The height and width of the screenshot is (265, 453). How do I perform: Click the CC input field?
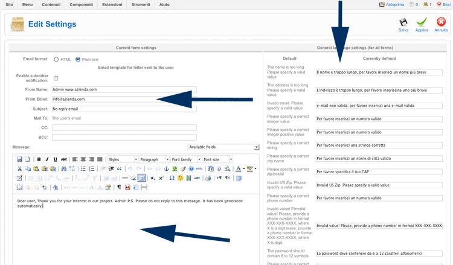click(124, 127)
